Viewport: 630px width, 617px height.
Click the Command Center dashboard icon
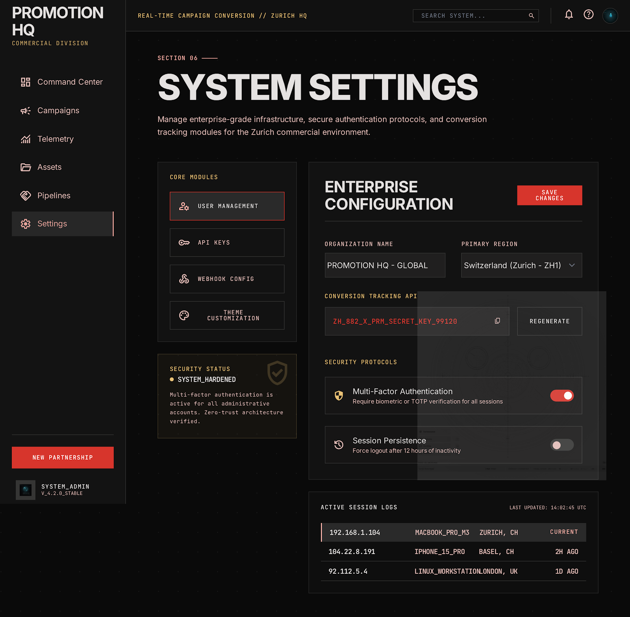coord(26,82)
